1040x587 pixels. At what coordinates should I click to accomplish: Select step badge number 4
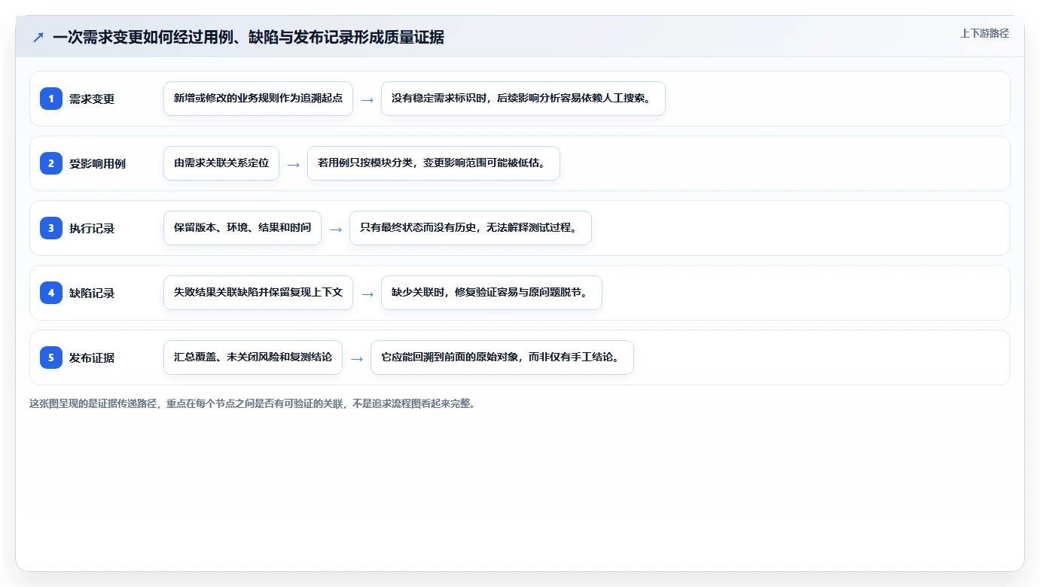coord(51,293)
